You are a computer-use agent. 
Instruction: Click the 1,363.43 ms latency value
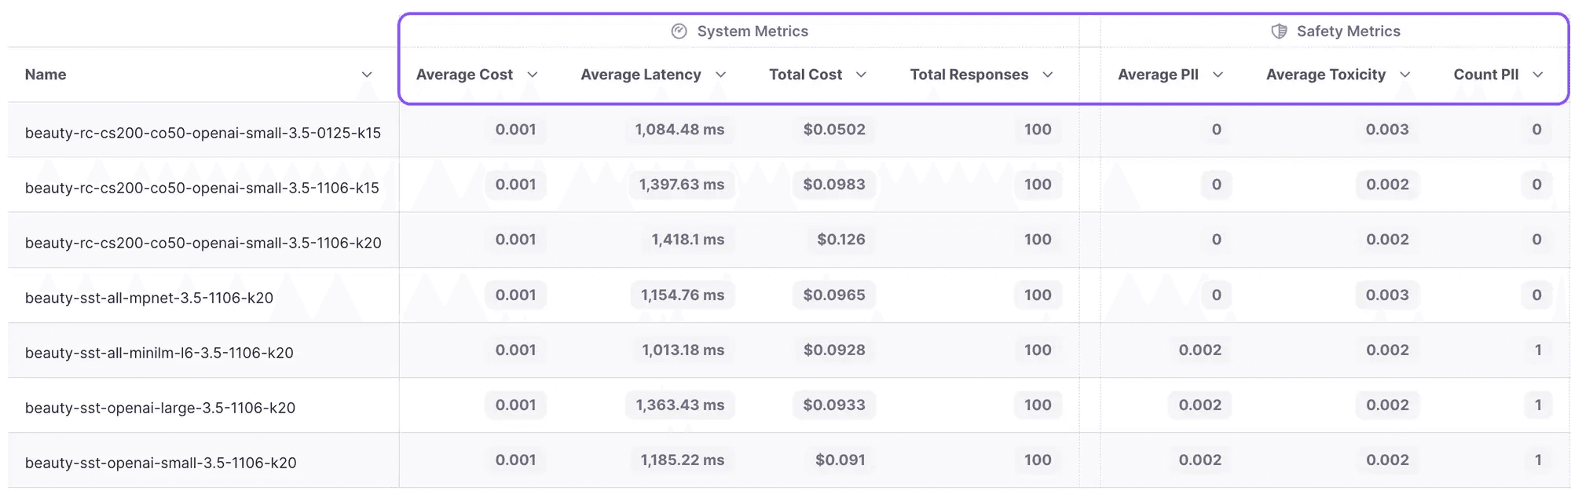click(679, 405)
